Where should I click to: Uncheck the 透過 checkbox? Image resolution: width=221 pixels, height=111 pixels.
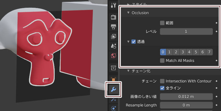click(134, 42)
